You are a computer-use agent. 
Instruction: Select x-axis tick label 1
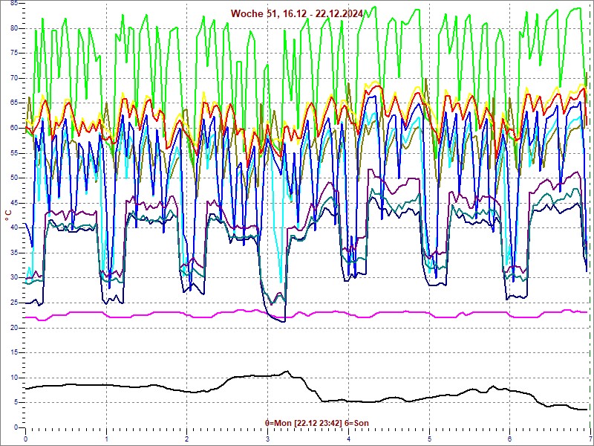tap(107, 438)
